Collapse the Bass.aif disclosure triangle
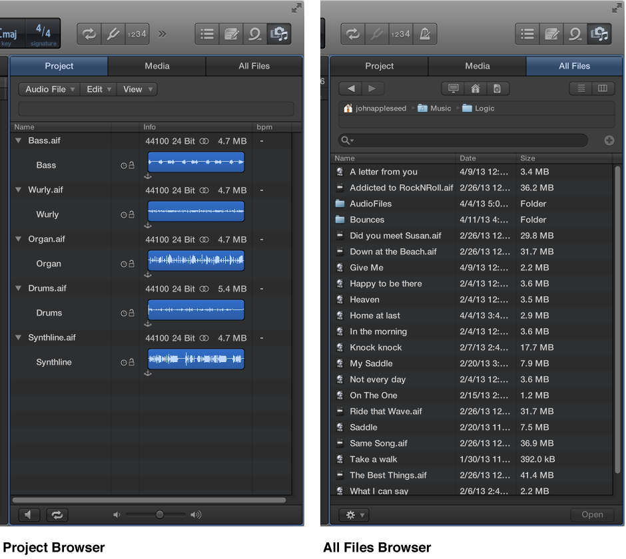626x559 pixels. pyautogui.click(x=17, y=140)
